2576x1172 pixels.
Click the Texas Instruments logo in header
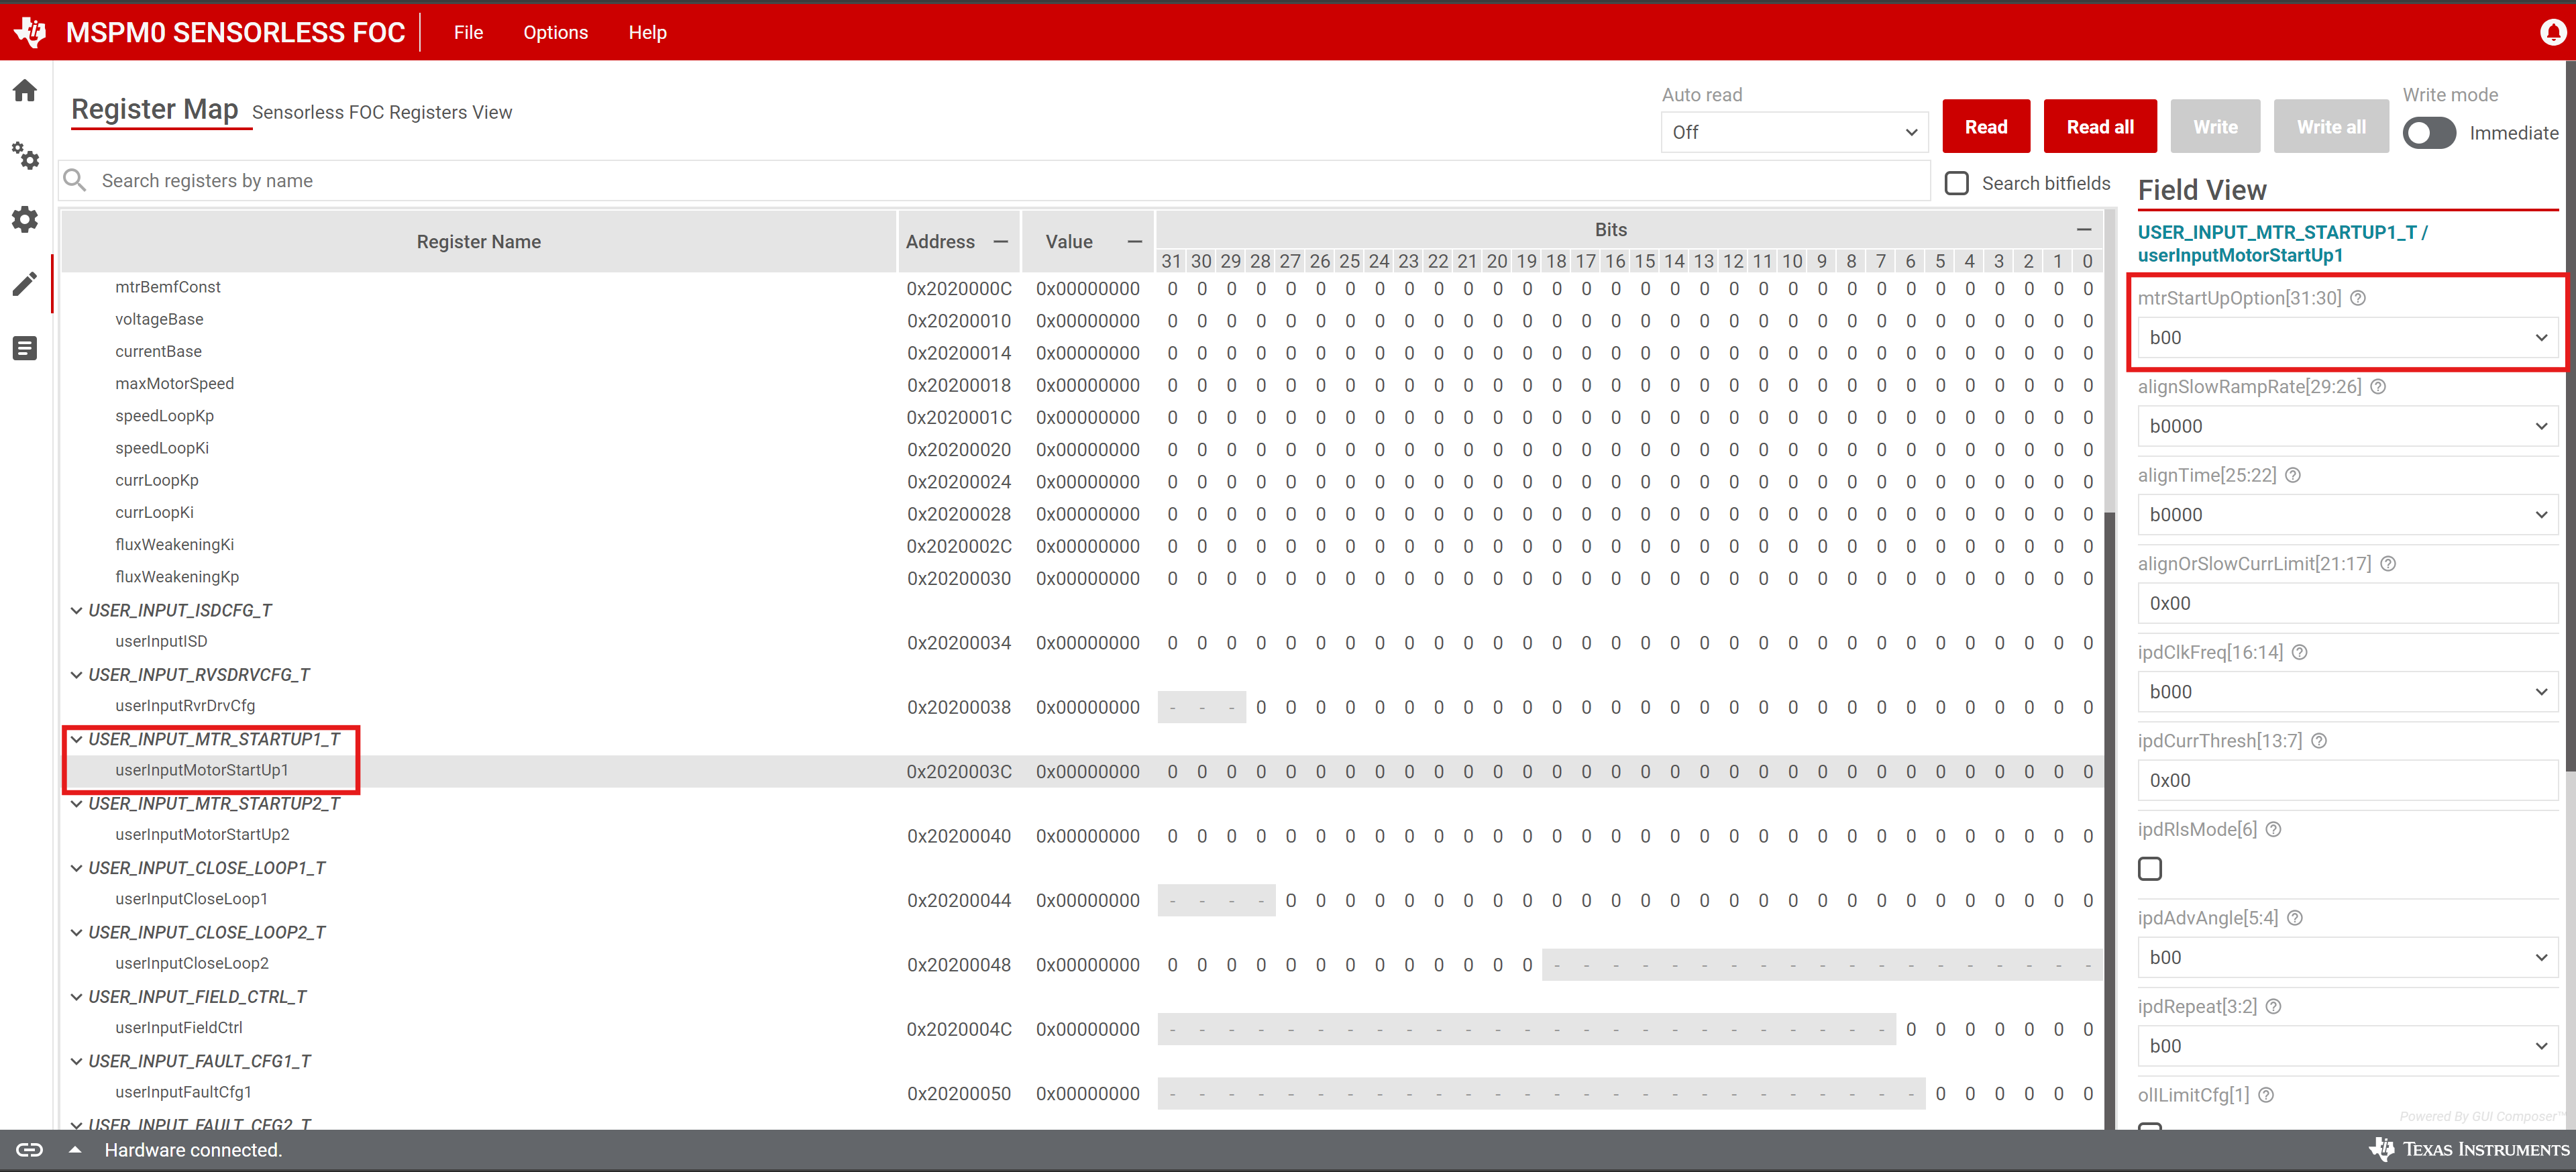coord(31,32)
